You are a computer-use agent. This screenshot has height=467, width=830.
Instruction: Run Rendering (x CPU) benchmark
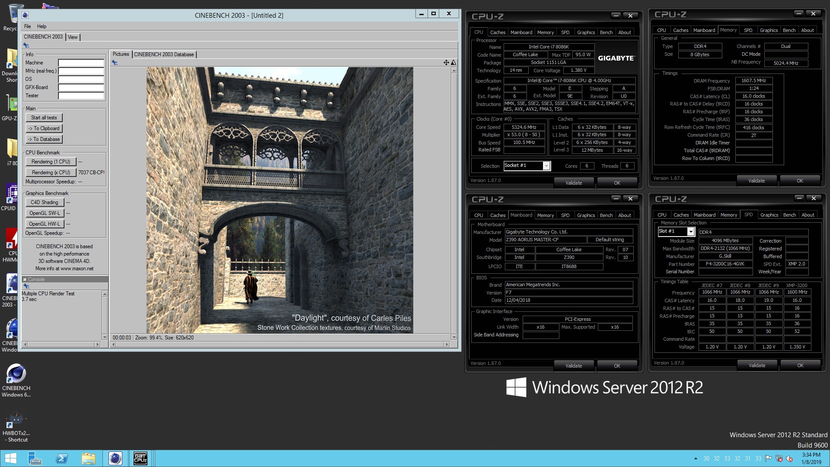pos(51,173)
